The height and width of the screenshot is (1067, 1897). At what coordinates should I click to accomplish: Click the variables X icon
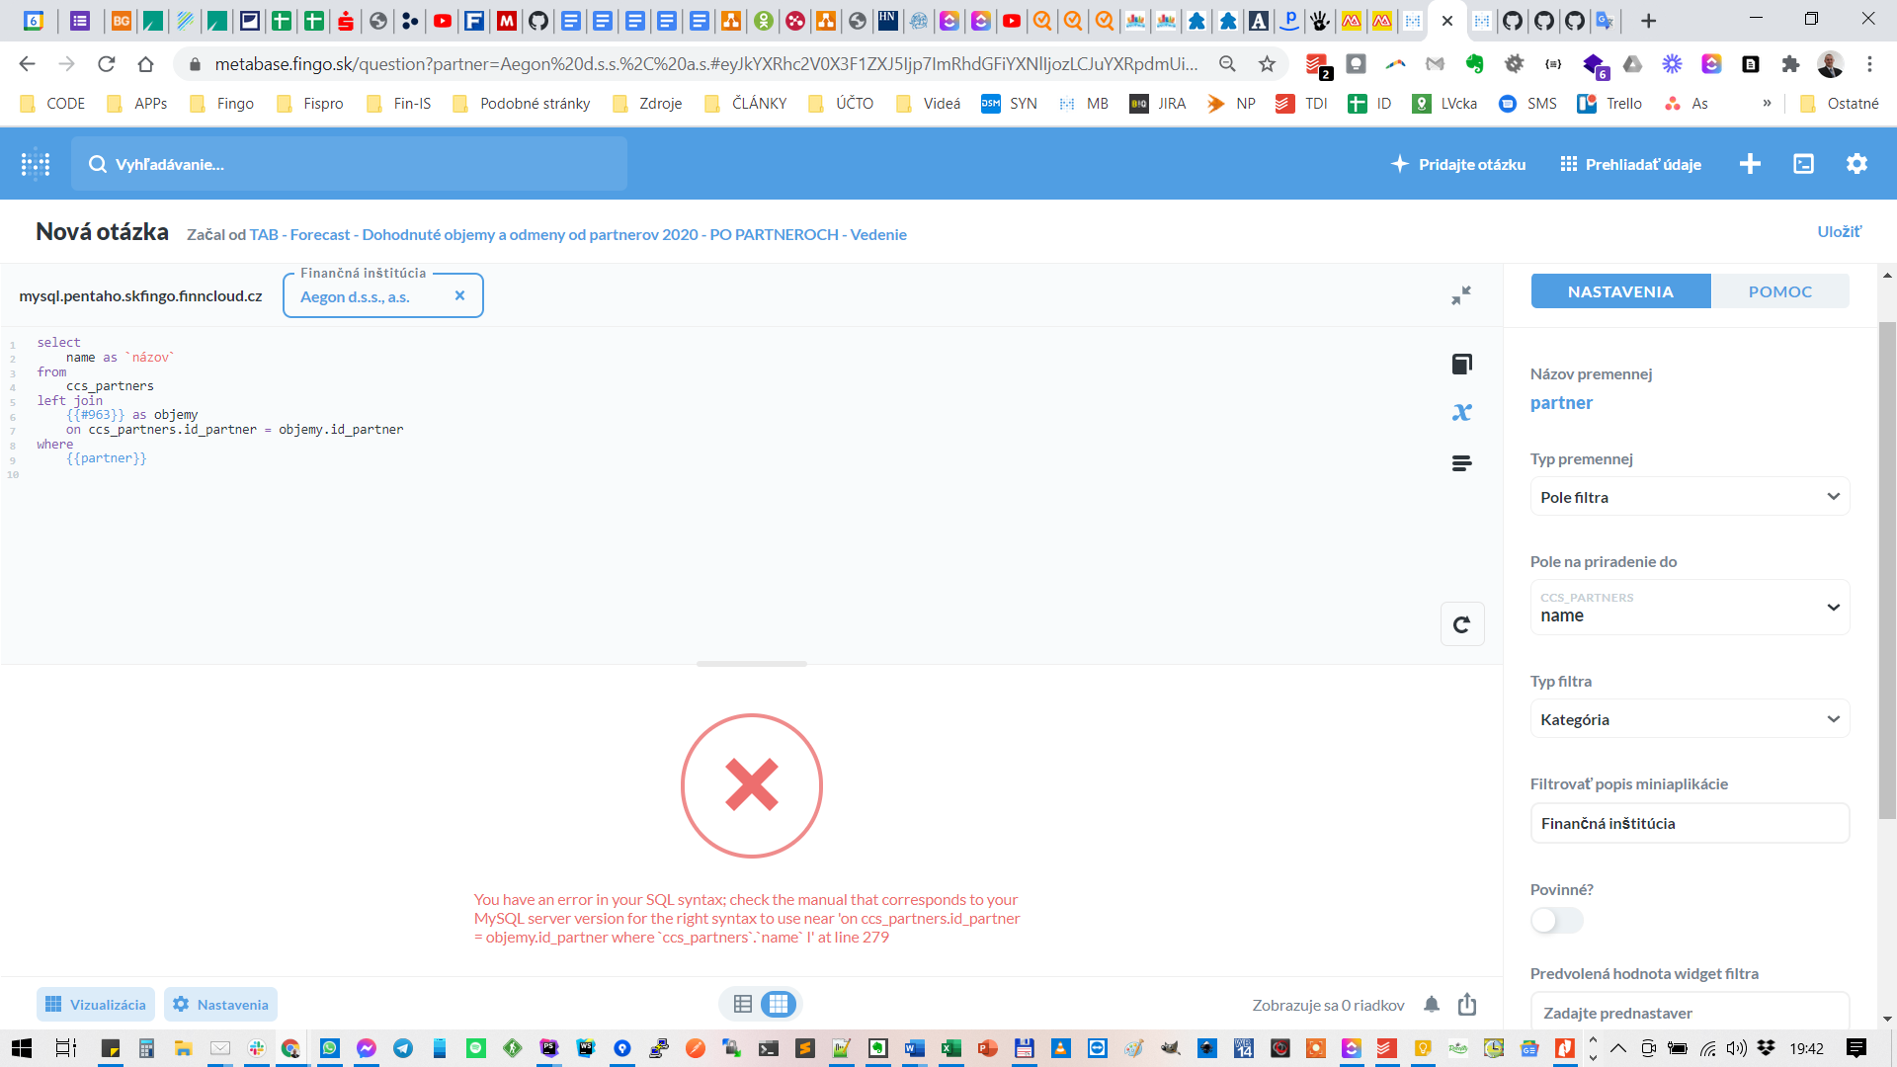click(x=1461, y=413)
